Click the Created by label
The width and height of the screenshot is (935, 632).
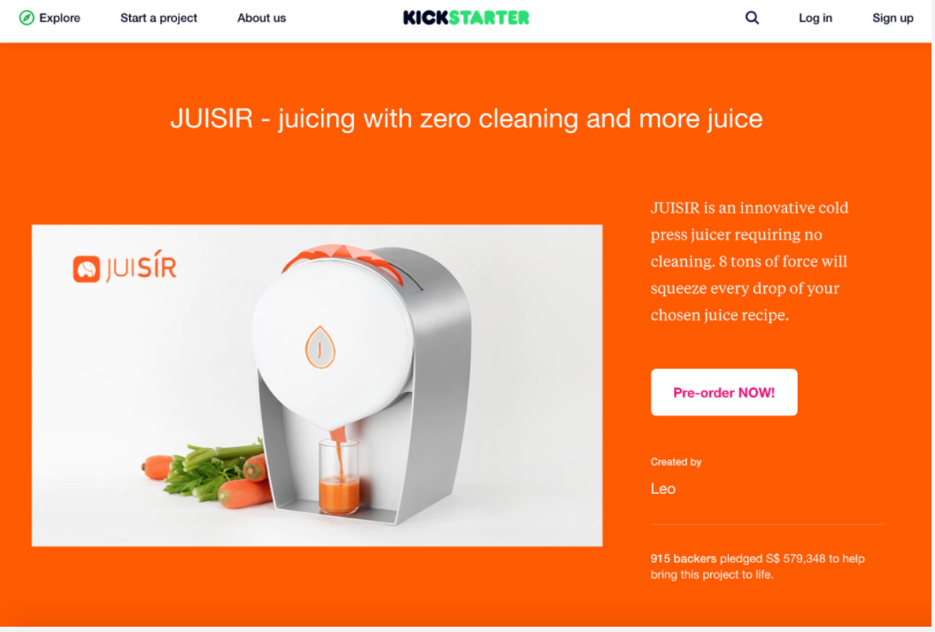pos(676,462)
